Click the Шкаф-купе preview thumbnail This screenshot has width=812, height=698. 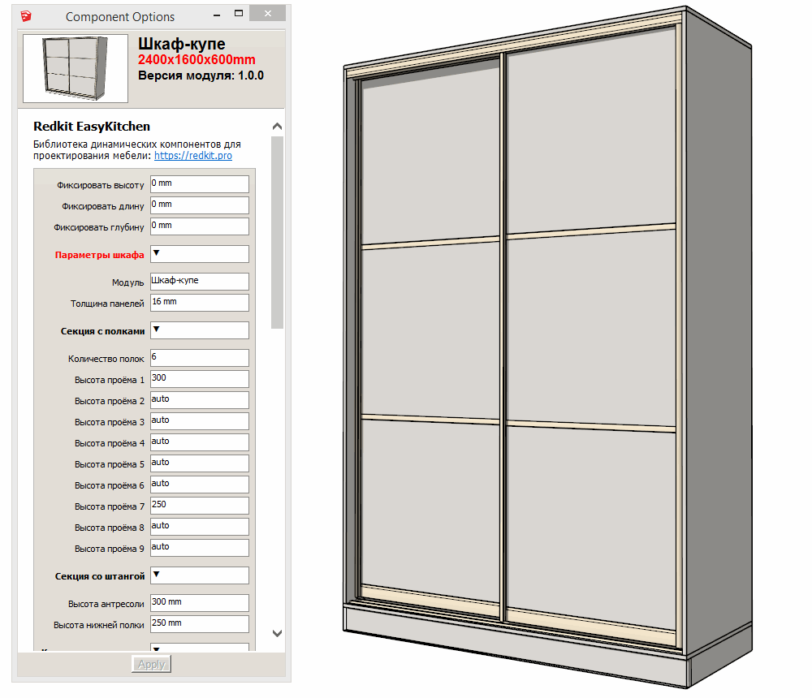76,68
